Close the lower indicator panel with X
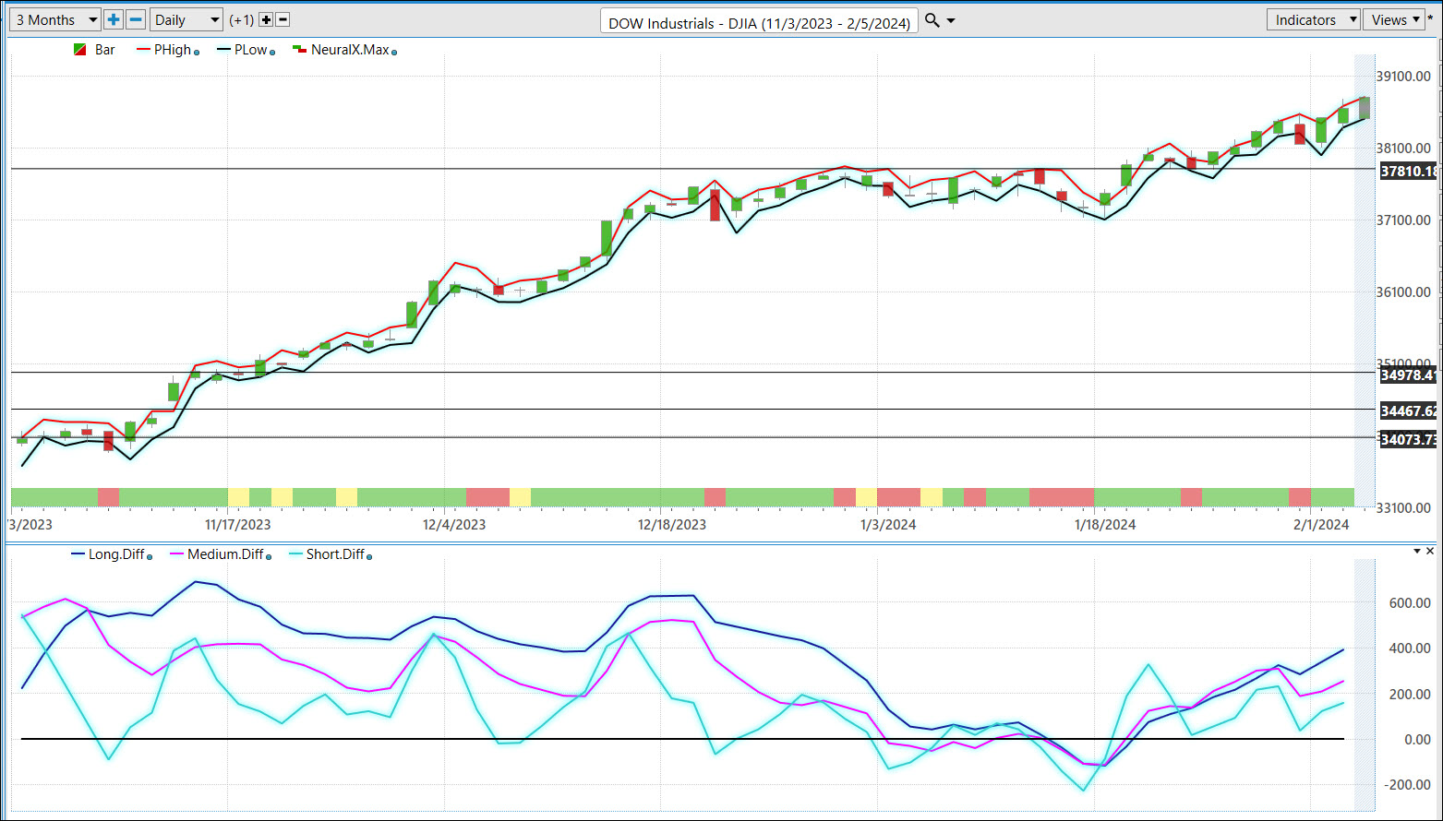This screenshot has width=1443, height=821. pos(1430,552)
